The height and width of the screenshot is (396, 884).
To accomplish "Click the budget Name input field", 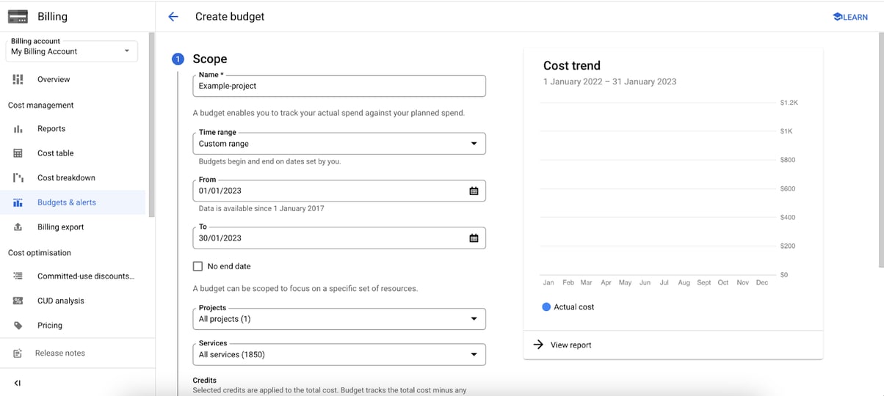I will coord(338,86).
